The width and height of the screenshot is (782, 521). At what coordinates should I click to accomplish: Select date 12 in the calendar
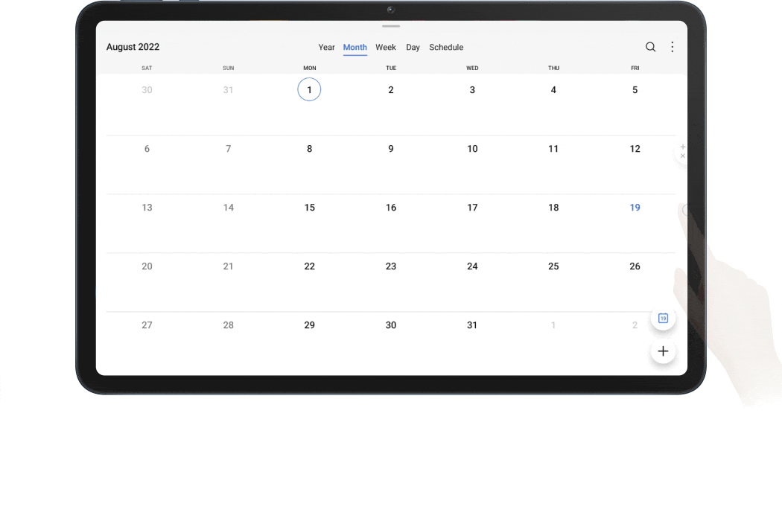(x=635, y=149)
